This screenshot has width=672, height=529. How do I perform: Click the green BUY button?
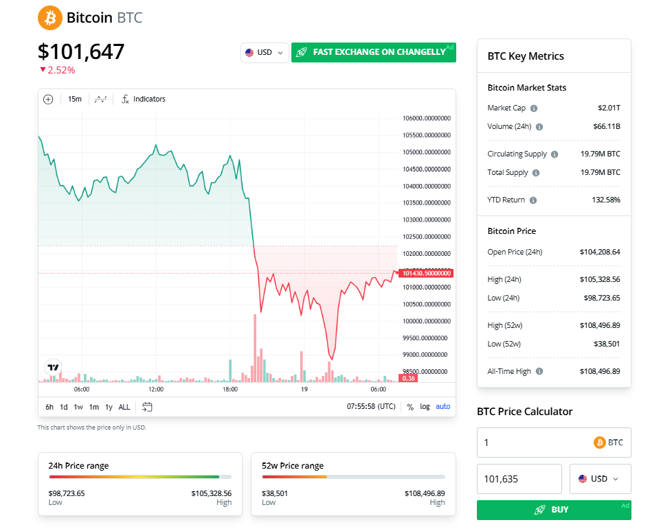554,510
